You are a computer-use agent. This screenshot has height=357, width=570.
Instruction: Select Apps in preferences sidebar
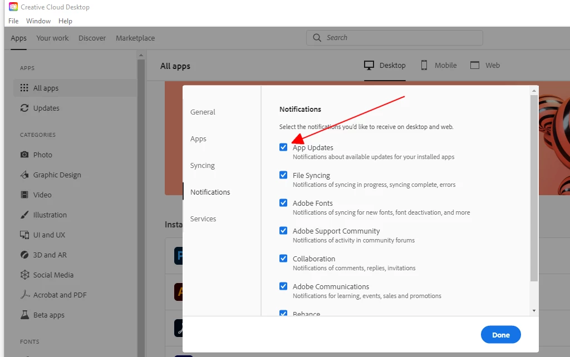tap(198, 138)
